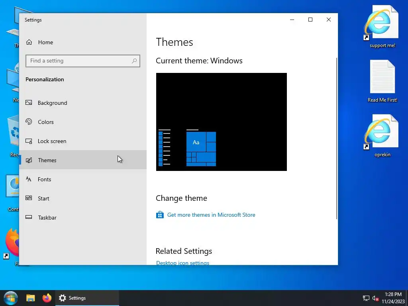Click the Taskbar icon in sidebar
The width and height of the screenshot is (408, 306).
coord(29,217)
